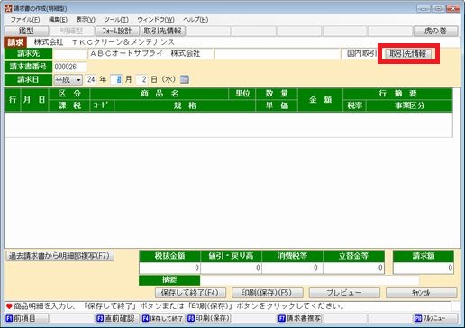The image size is (465, 328).
Task: Click the 規格 column header
Action: 185,105
